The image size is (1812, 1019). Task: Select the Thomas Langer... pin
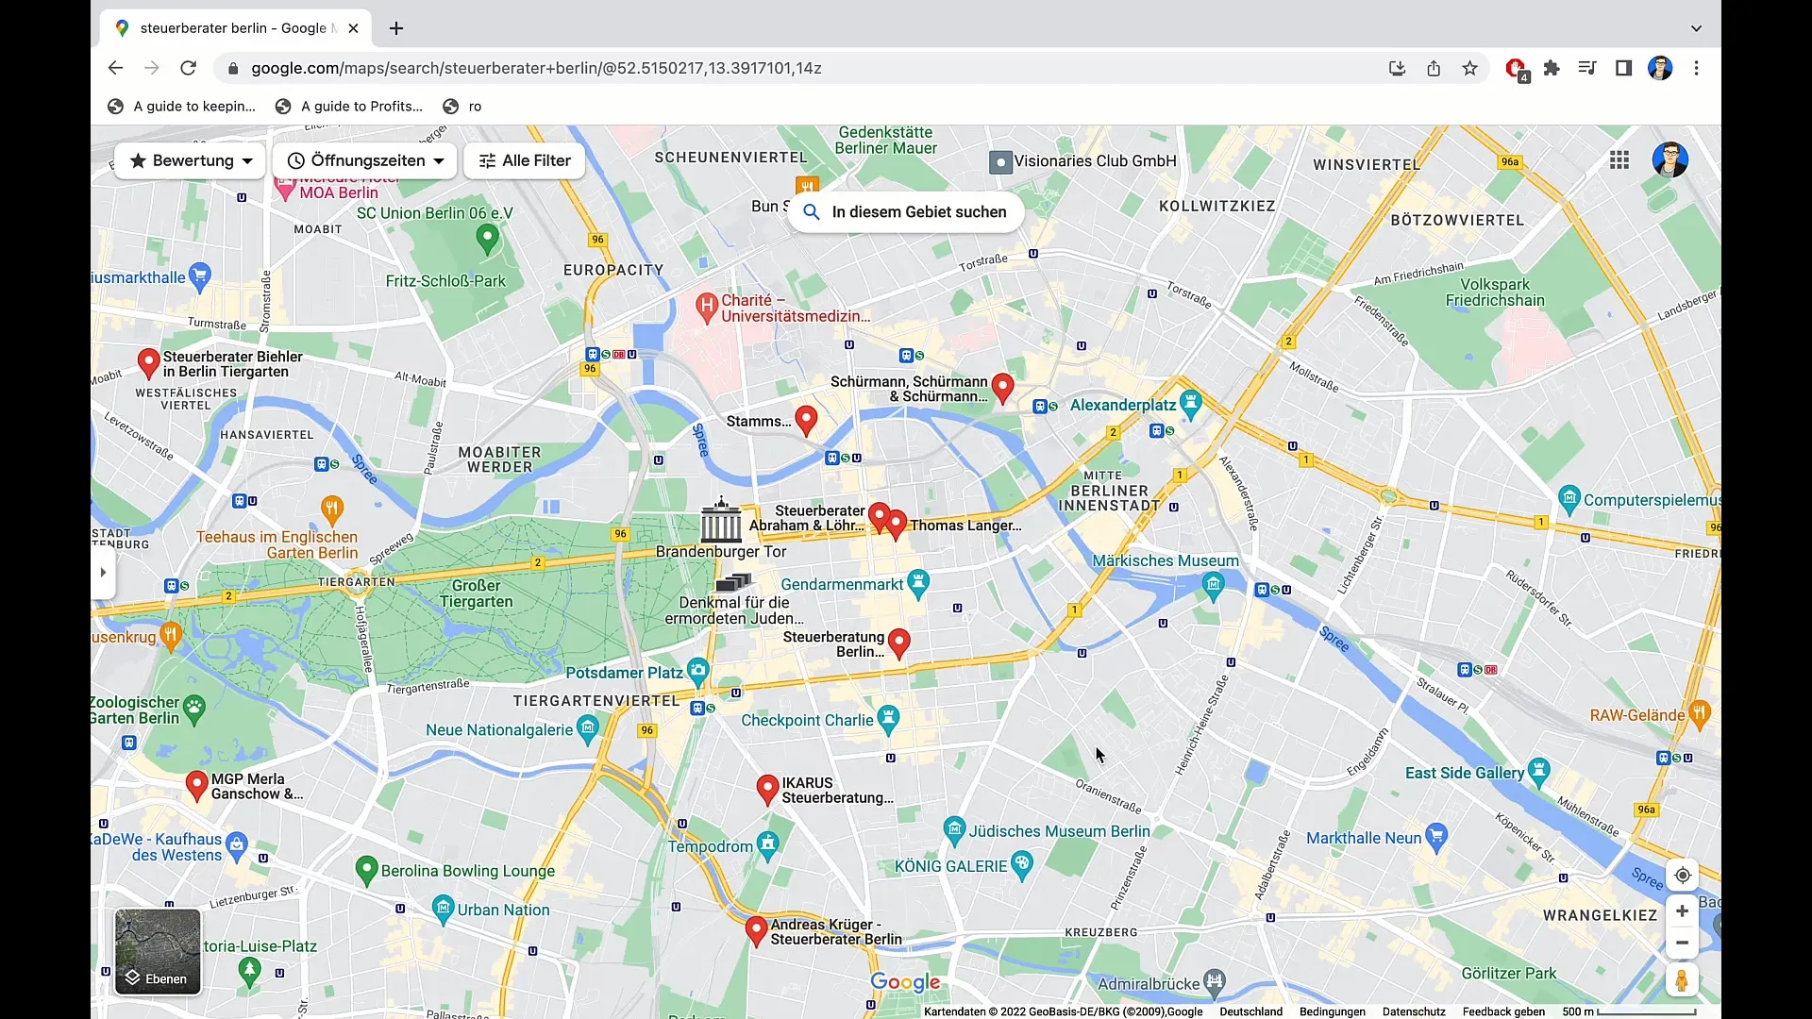point(898,525)
